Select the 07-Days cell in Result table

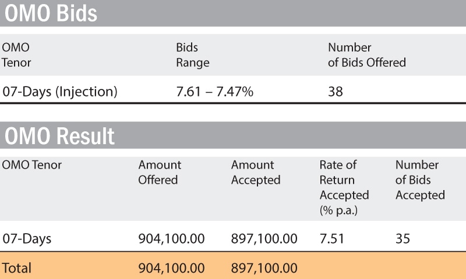pyautogui.click(x=27, y=238)
